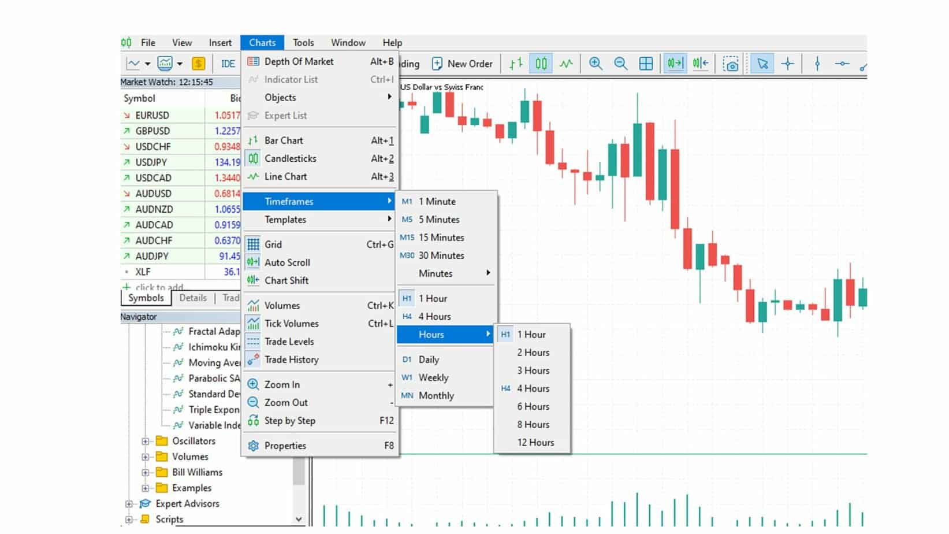Select the crosshair tool
The image size is (949, 534).
click(x=787, y=64)
